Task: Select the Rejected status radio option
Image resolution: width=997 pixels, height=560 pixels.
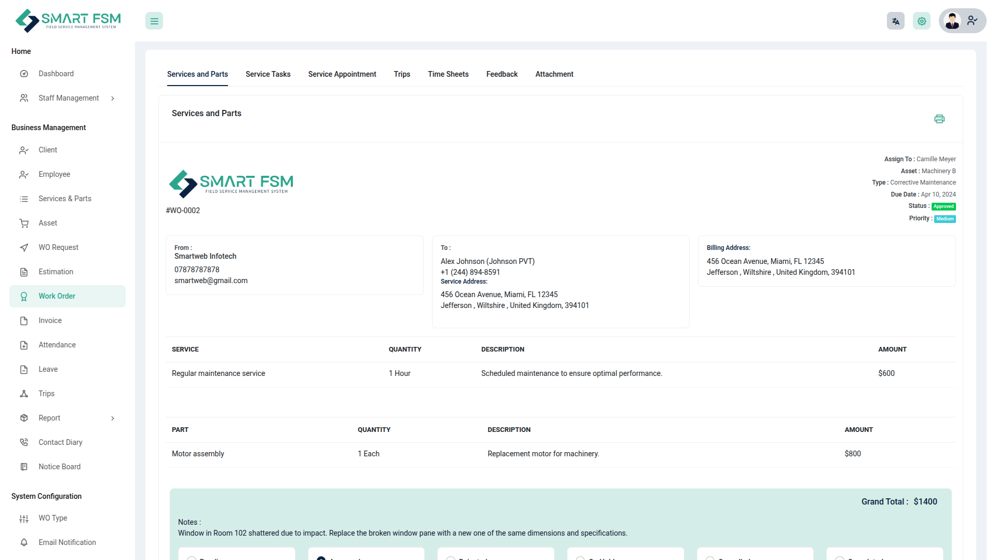Action: (x=451, y=558)
